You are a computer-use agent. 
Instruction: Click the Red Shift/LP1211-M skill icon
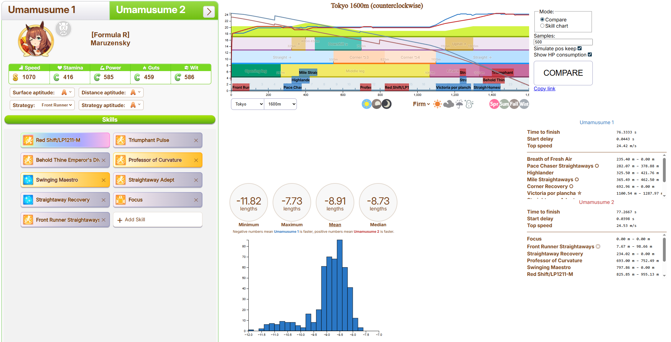tap(28, 140)
